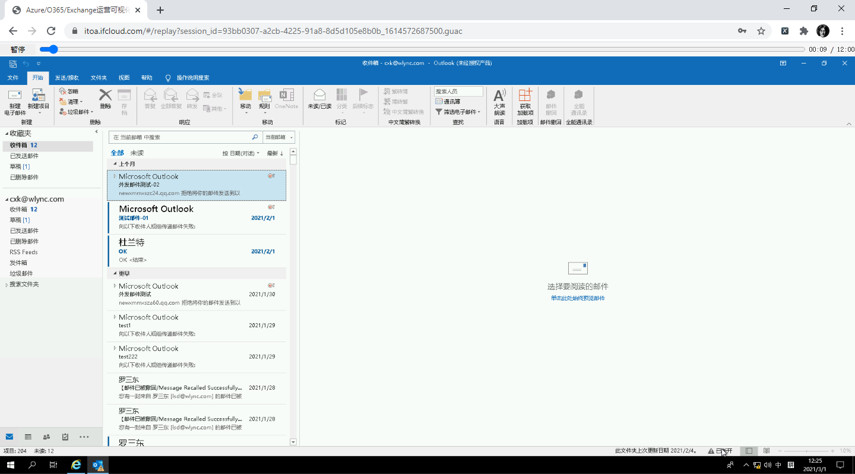Expand the Search Folders (搜索文件夹) node
Image resolution: width=855 pixels, height=474 pixels.
(7, 285)
